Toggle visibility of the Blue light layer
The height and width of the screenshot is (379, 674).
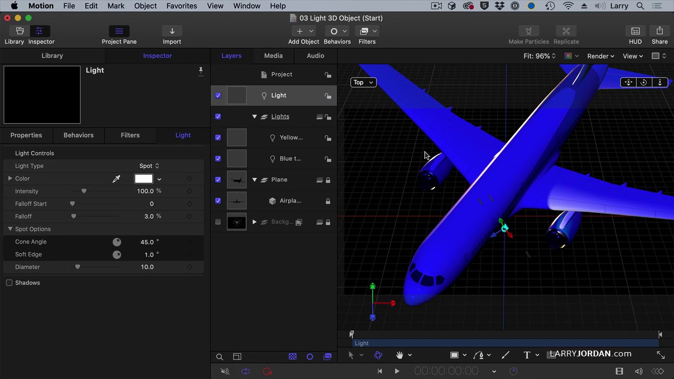tap(218, 158)
